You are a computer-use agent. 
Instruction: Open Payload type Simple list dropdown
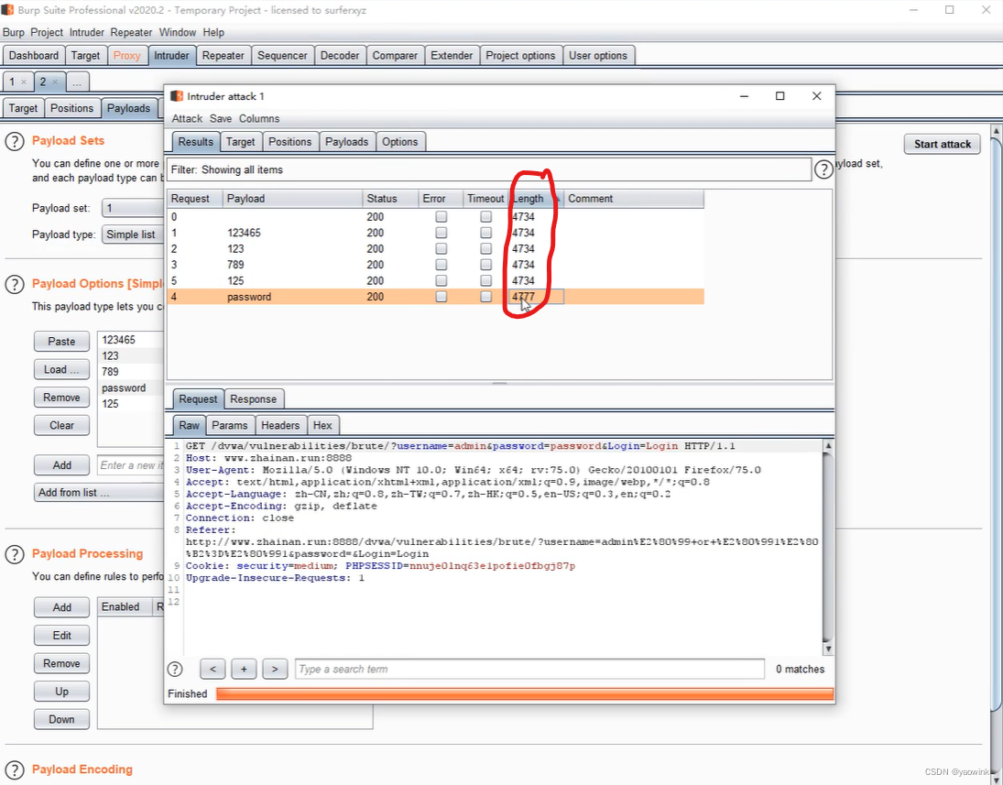pos(133,234)
